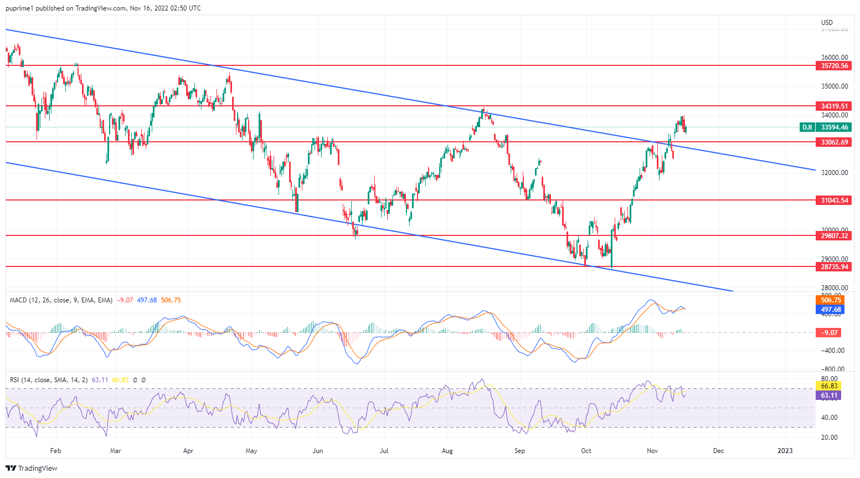Select the 63.11 value in RSI legend
Screen dimensions: 860x478
pos(100,380)
